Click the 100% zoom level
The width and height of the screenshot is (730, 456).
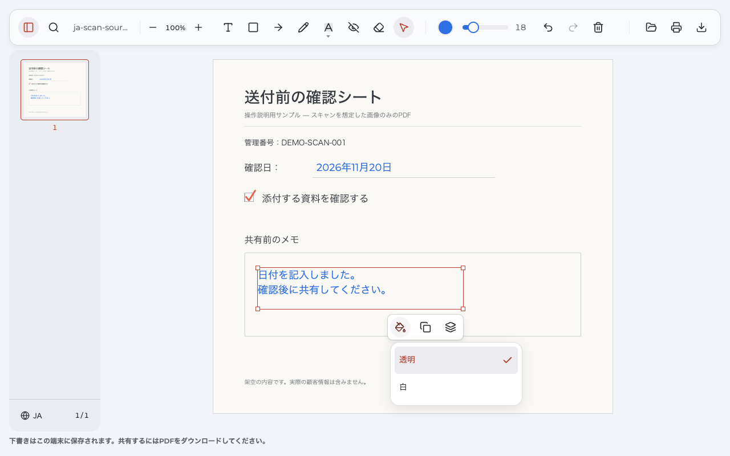[x=176, y=27]
